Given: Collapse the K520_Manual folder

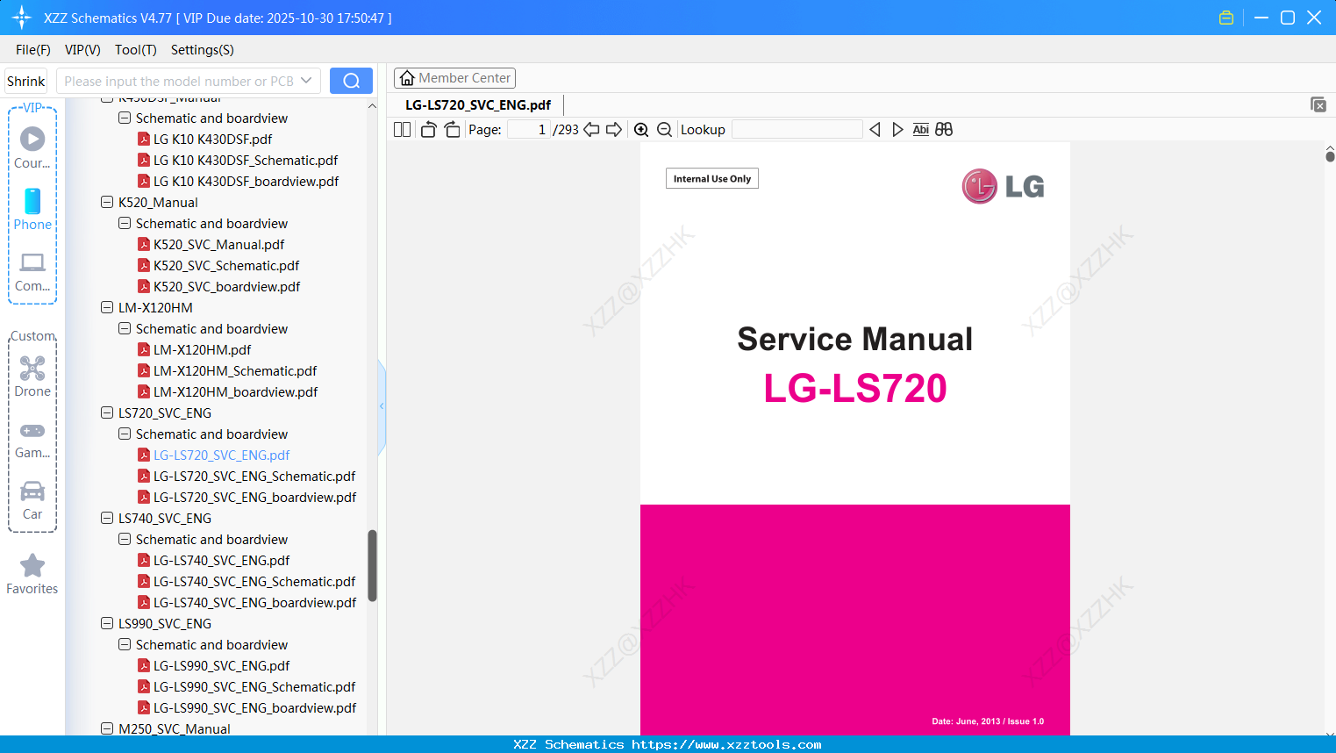Looking at the screenshot, I should point(106,202).
